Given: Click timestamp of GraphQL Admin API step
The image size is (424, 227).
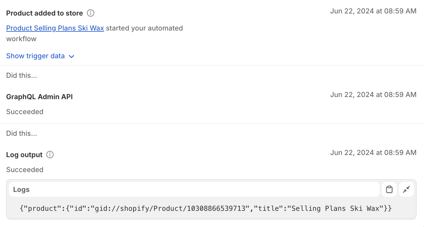Looking at the screenshot, I should click(373, 95).
